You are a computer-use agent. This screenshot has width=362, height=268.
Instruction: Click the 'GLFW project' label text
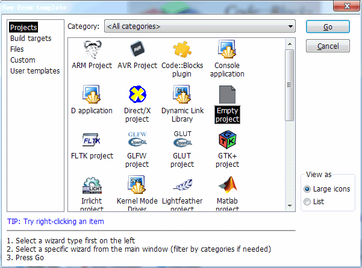point(137,160)
